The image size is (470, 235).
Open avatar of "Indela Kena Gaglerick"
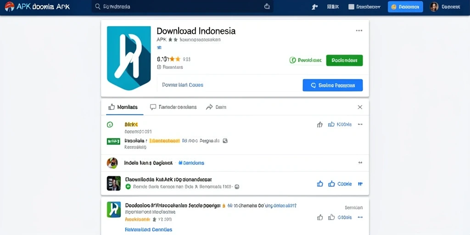pyautogui.click(x=112, y=163)
